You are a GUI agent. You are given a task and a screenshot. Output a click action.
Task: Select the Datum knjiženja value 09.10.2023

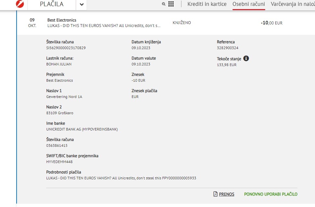pos(141,48)
